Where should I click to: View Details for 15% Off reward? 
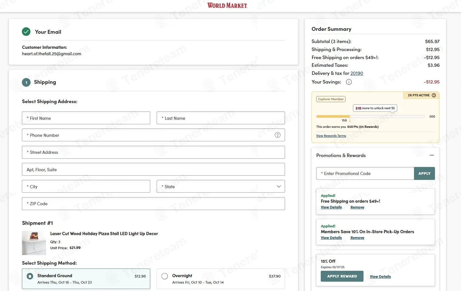click(380, 277)
